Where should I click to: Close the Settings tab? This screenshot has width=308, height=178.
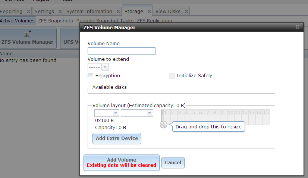coord(60,12)
